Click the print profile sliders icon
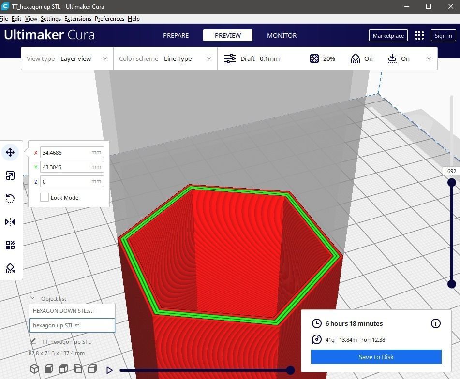The width and height of the screenshot is (460, 379). pyautogui.click(x=230, y=58)
